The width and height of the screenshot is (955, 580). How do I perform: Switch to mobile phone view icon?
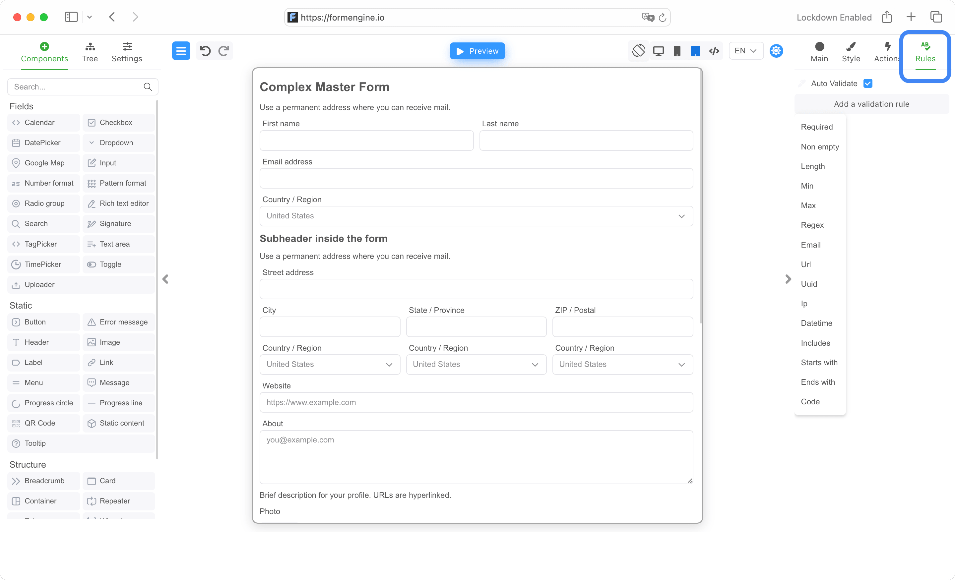point(677,51)
